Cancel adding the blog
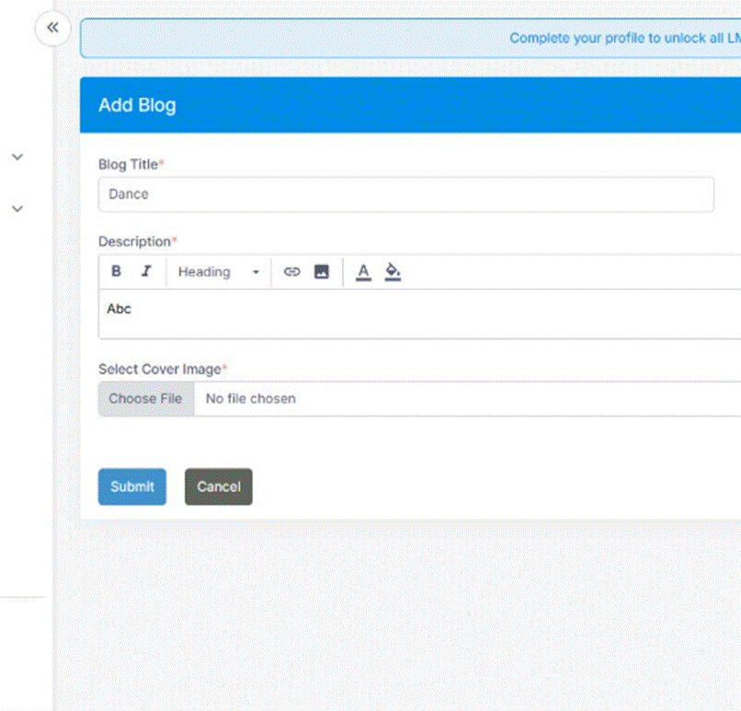This screenshot has width=741, height=711. click(218, 487)
